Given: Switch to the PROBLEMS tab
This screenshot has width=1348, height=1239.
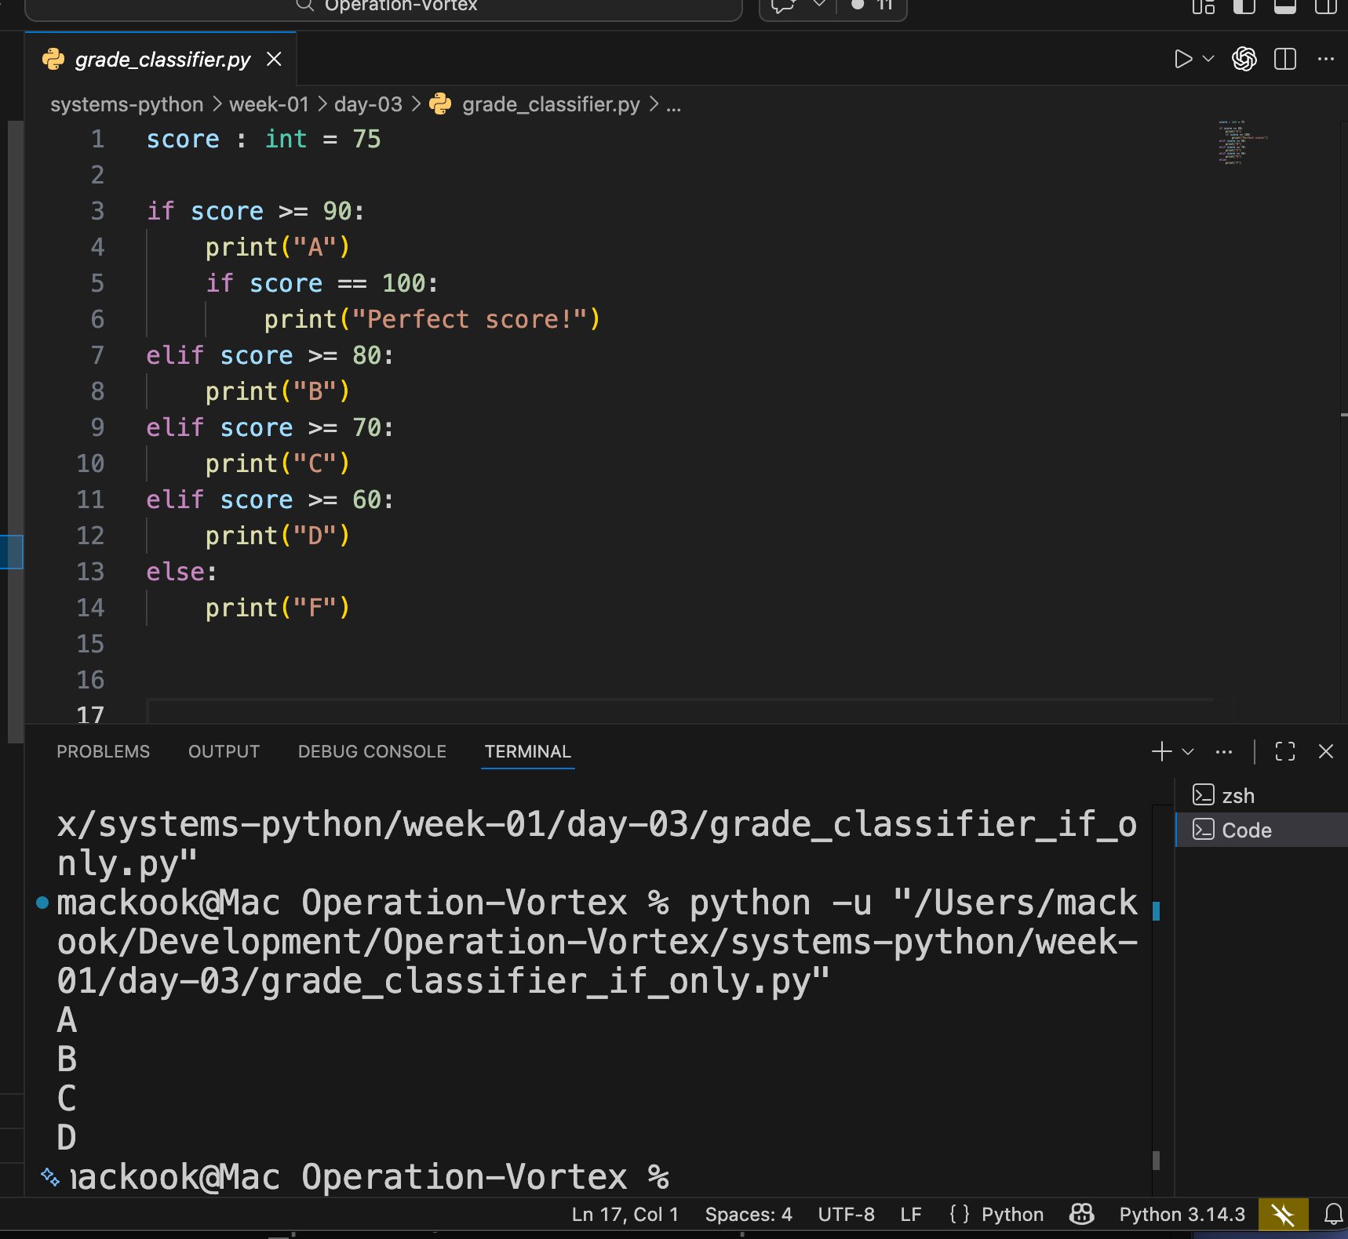Looking at the screenshot, I should click(103, 751).
